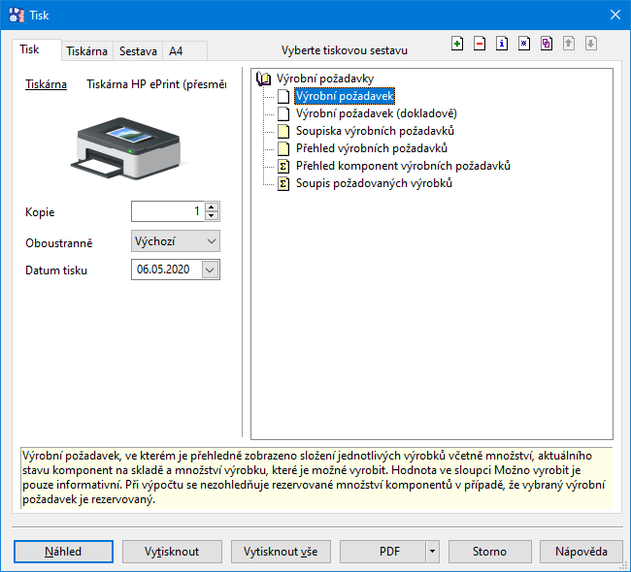This screenshot has height=572, width=631.
Task: Move report up with the up arrow icon
Action: click(569, 43)
